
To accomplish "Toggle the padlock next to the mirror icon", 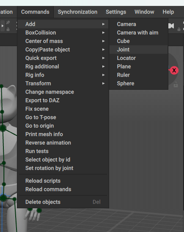I will point(179,29).
